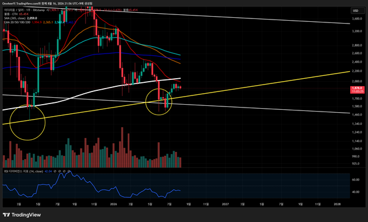Click the 2,400.0 price axis label
Viewport: 368px width, 222px height.
tap(356, 62)
